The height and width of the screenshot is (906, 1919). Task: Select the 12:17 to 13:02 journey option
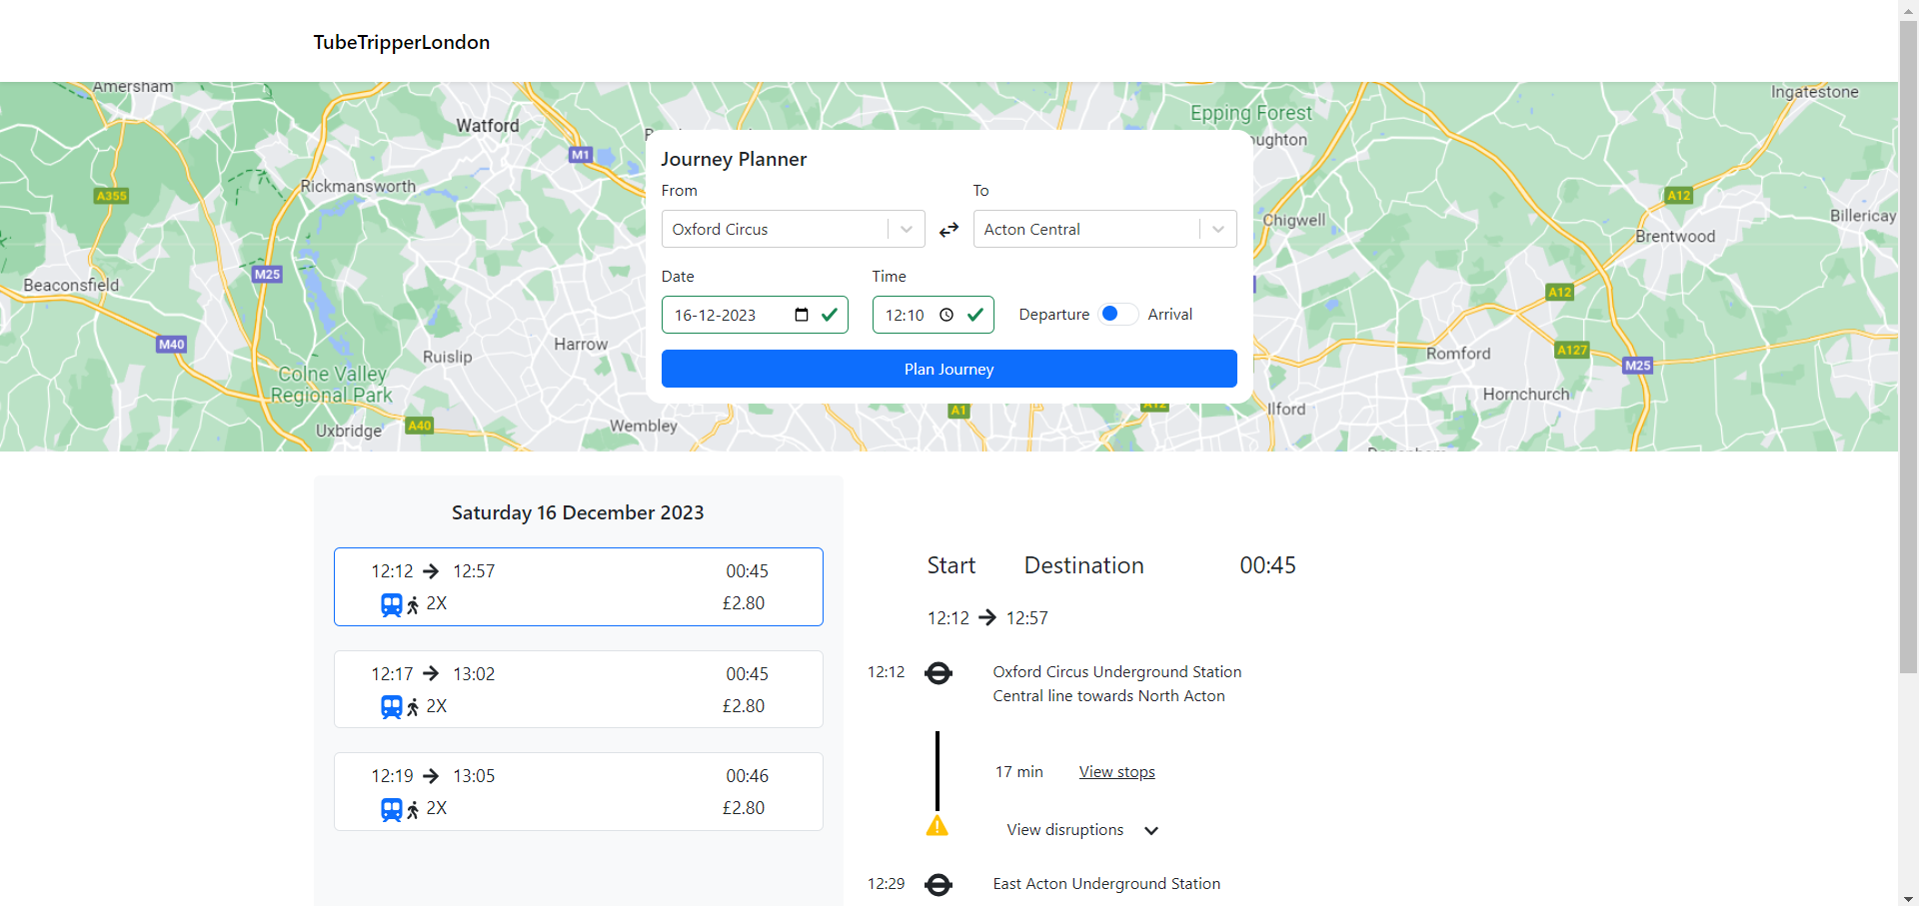pos(578,689)
